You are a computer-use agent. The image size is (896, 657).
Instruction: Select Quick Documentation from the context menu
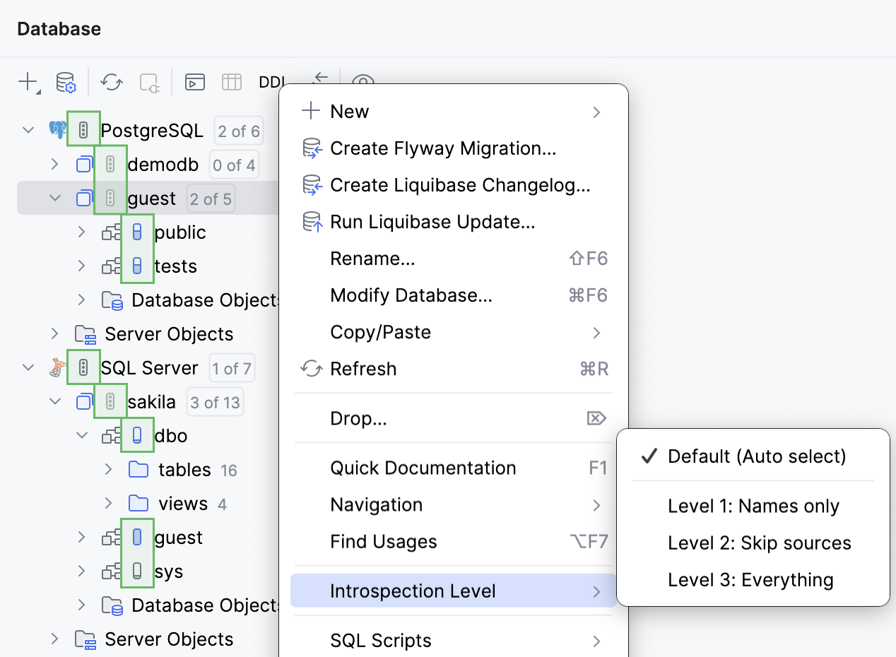[x=423, y=468]
